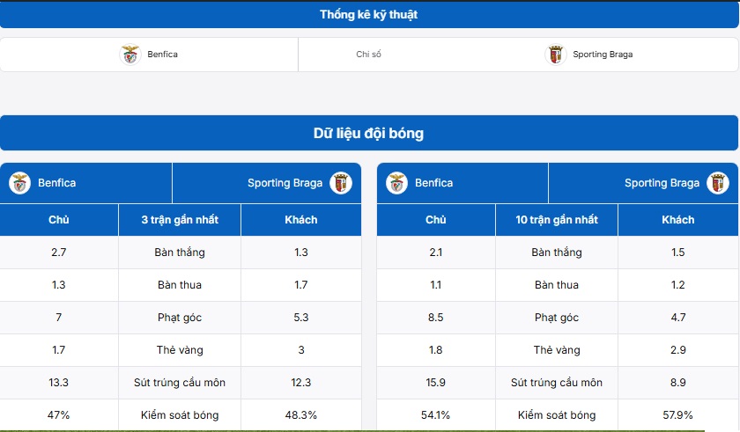Click the "Chủ" header in the 3-match table

(59, 220)
